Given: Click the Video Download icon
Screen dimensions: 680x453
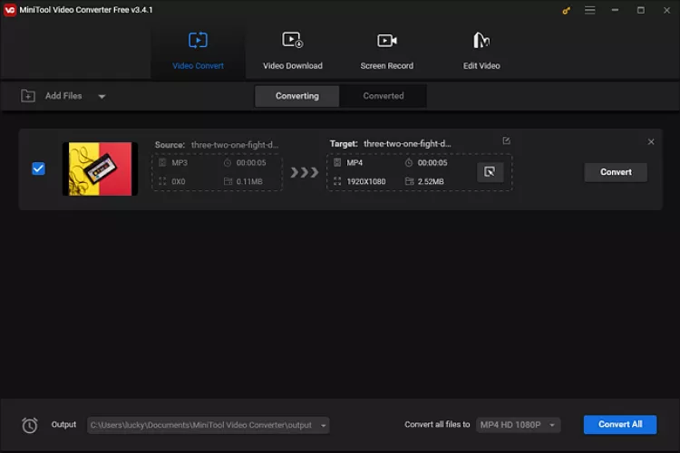Looking at the screenshot, I should (293, 40).
